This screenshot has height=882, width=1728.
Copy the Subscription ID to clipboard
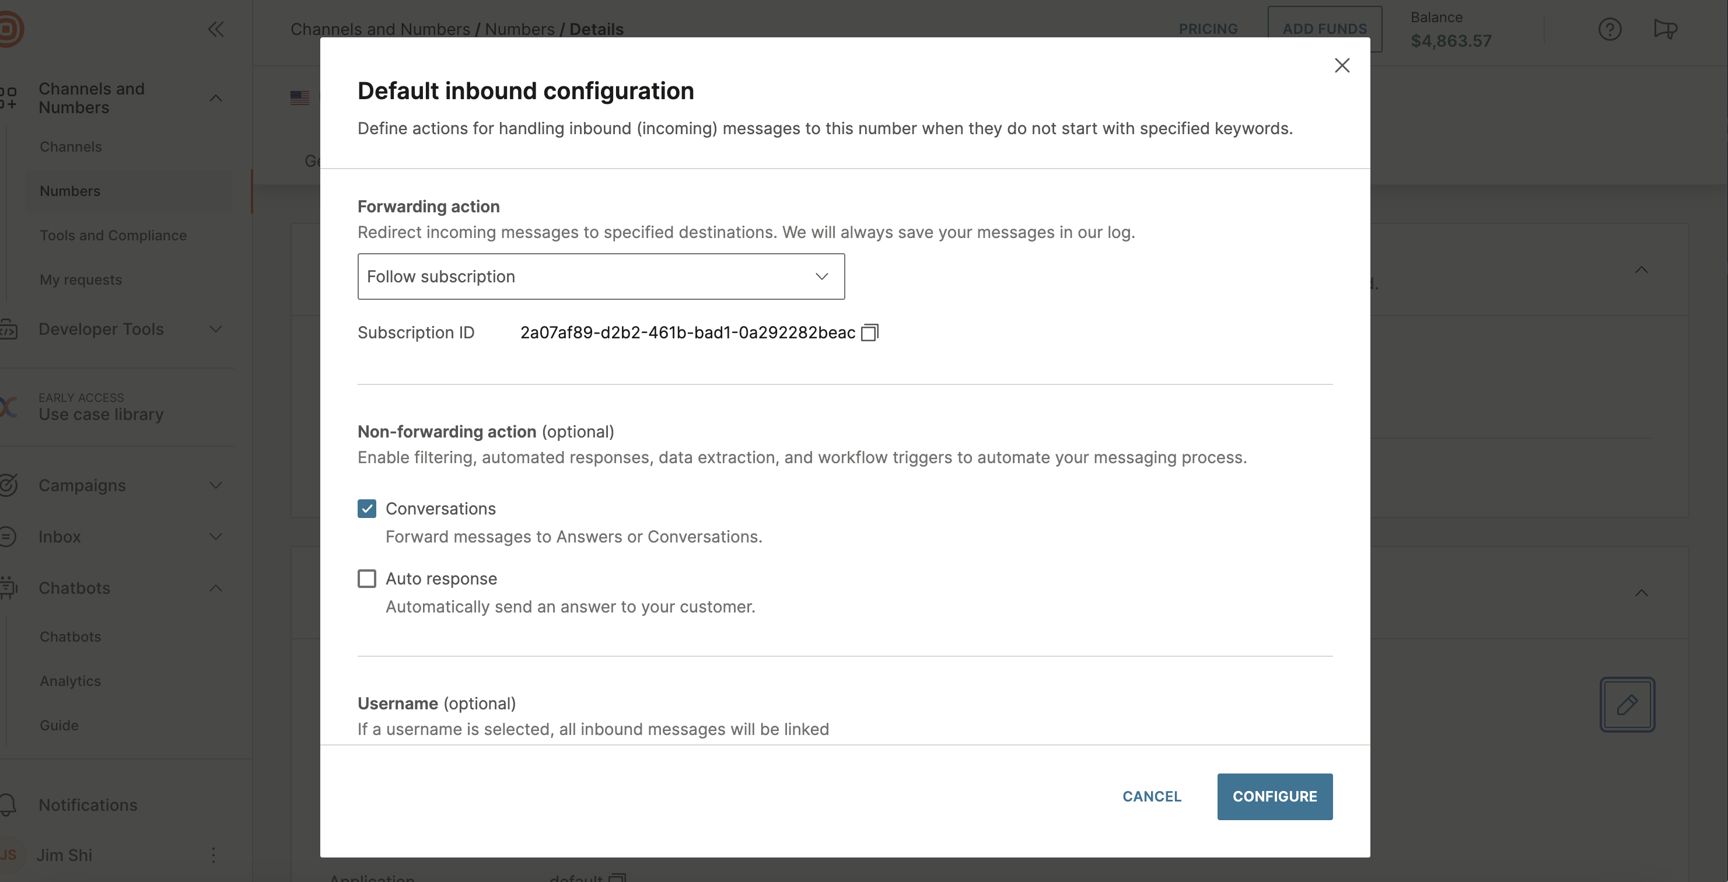coord(869,332)
